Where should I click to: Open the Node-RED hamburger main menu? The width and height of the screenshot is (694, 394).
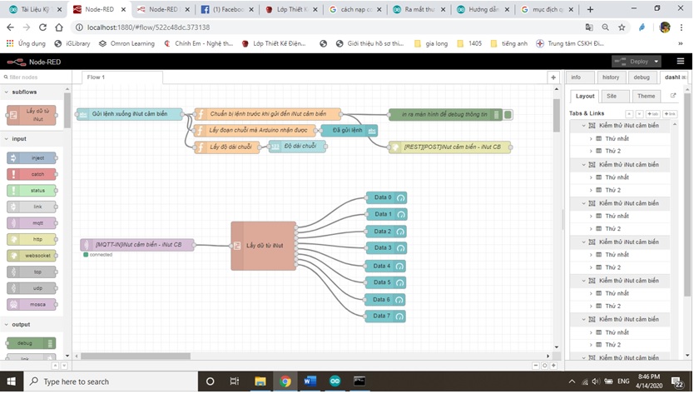[x=680, y=62]
